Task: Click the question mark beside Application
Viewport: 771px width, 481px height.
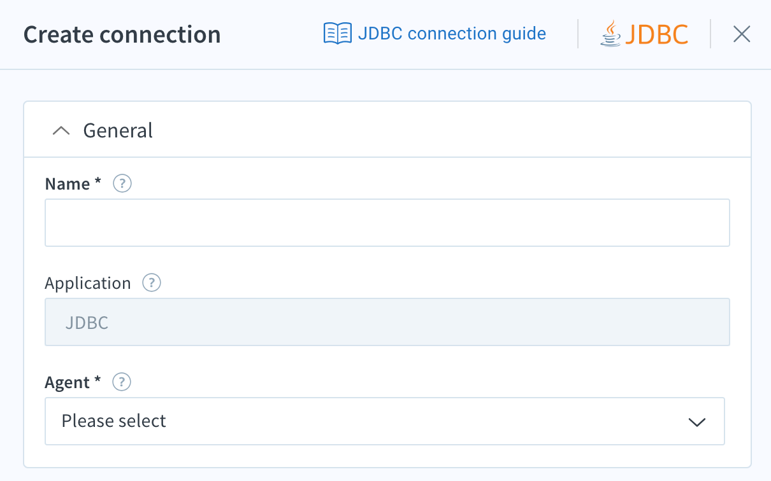Action: click(151, 282)
